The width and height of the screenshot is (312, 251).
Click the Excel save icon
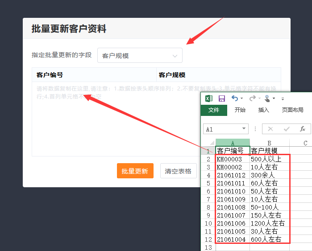coord(222,99)
